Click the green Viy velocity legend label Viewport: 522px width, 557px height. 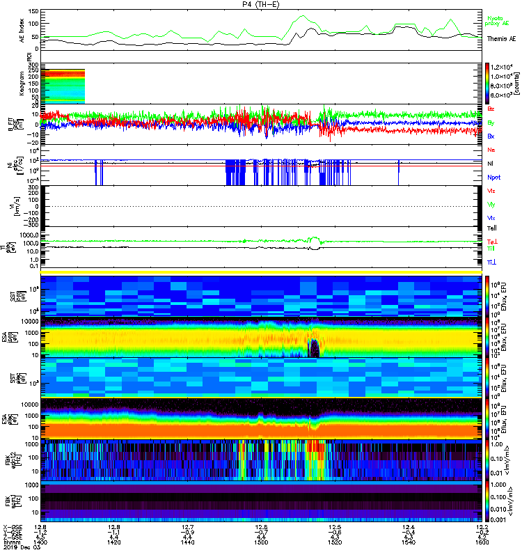pos(491,205)
